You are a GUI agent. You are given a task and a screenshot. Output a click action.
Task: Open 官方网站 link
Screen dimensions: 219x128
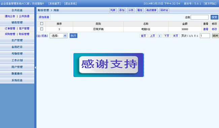coord(210,3)
